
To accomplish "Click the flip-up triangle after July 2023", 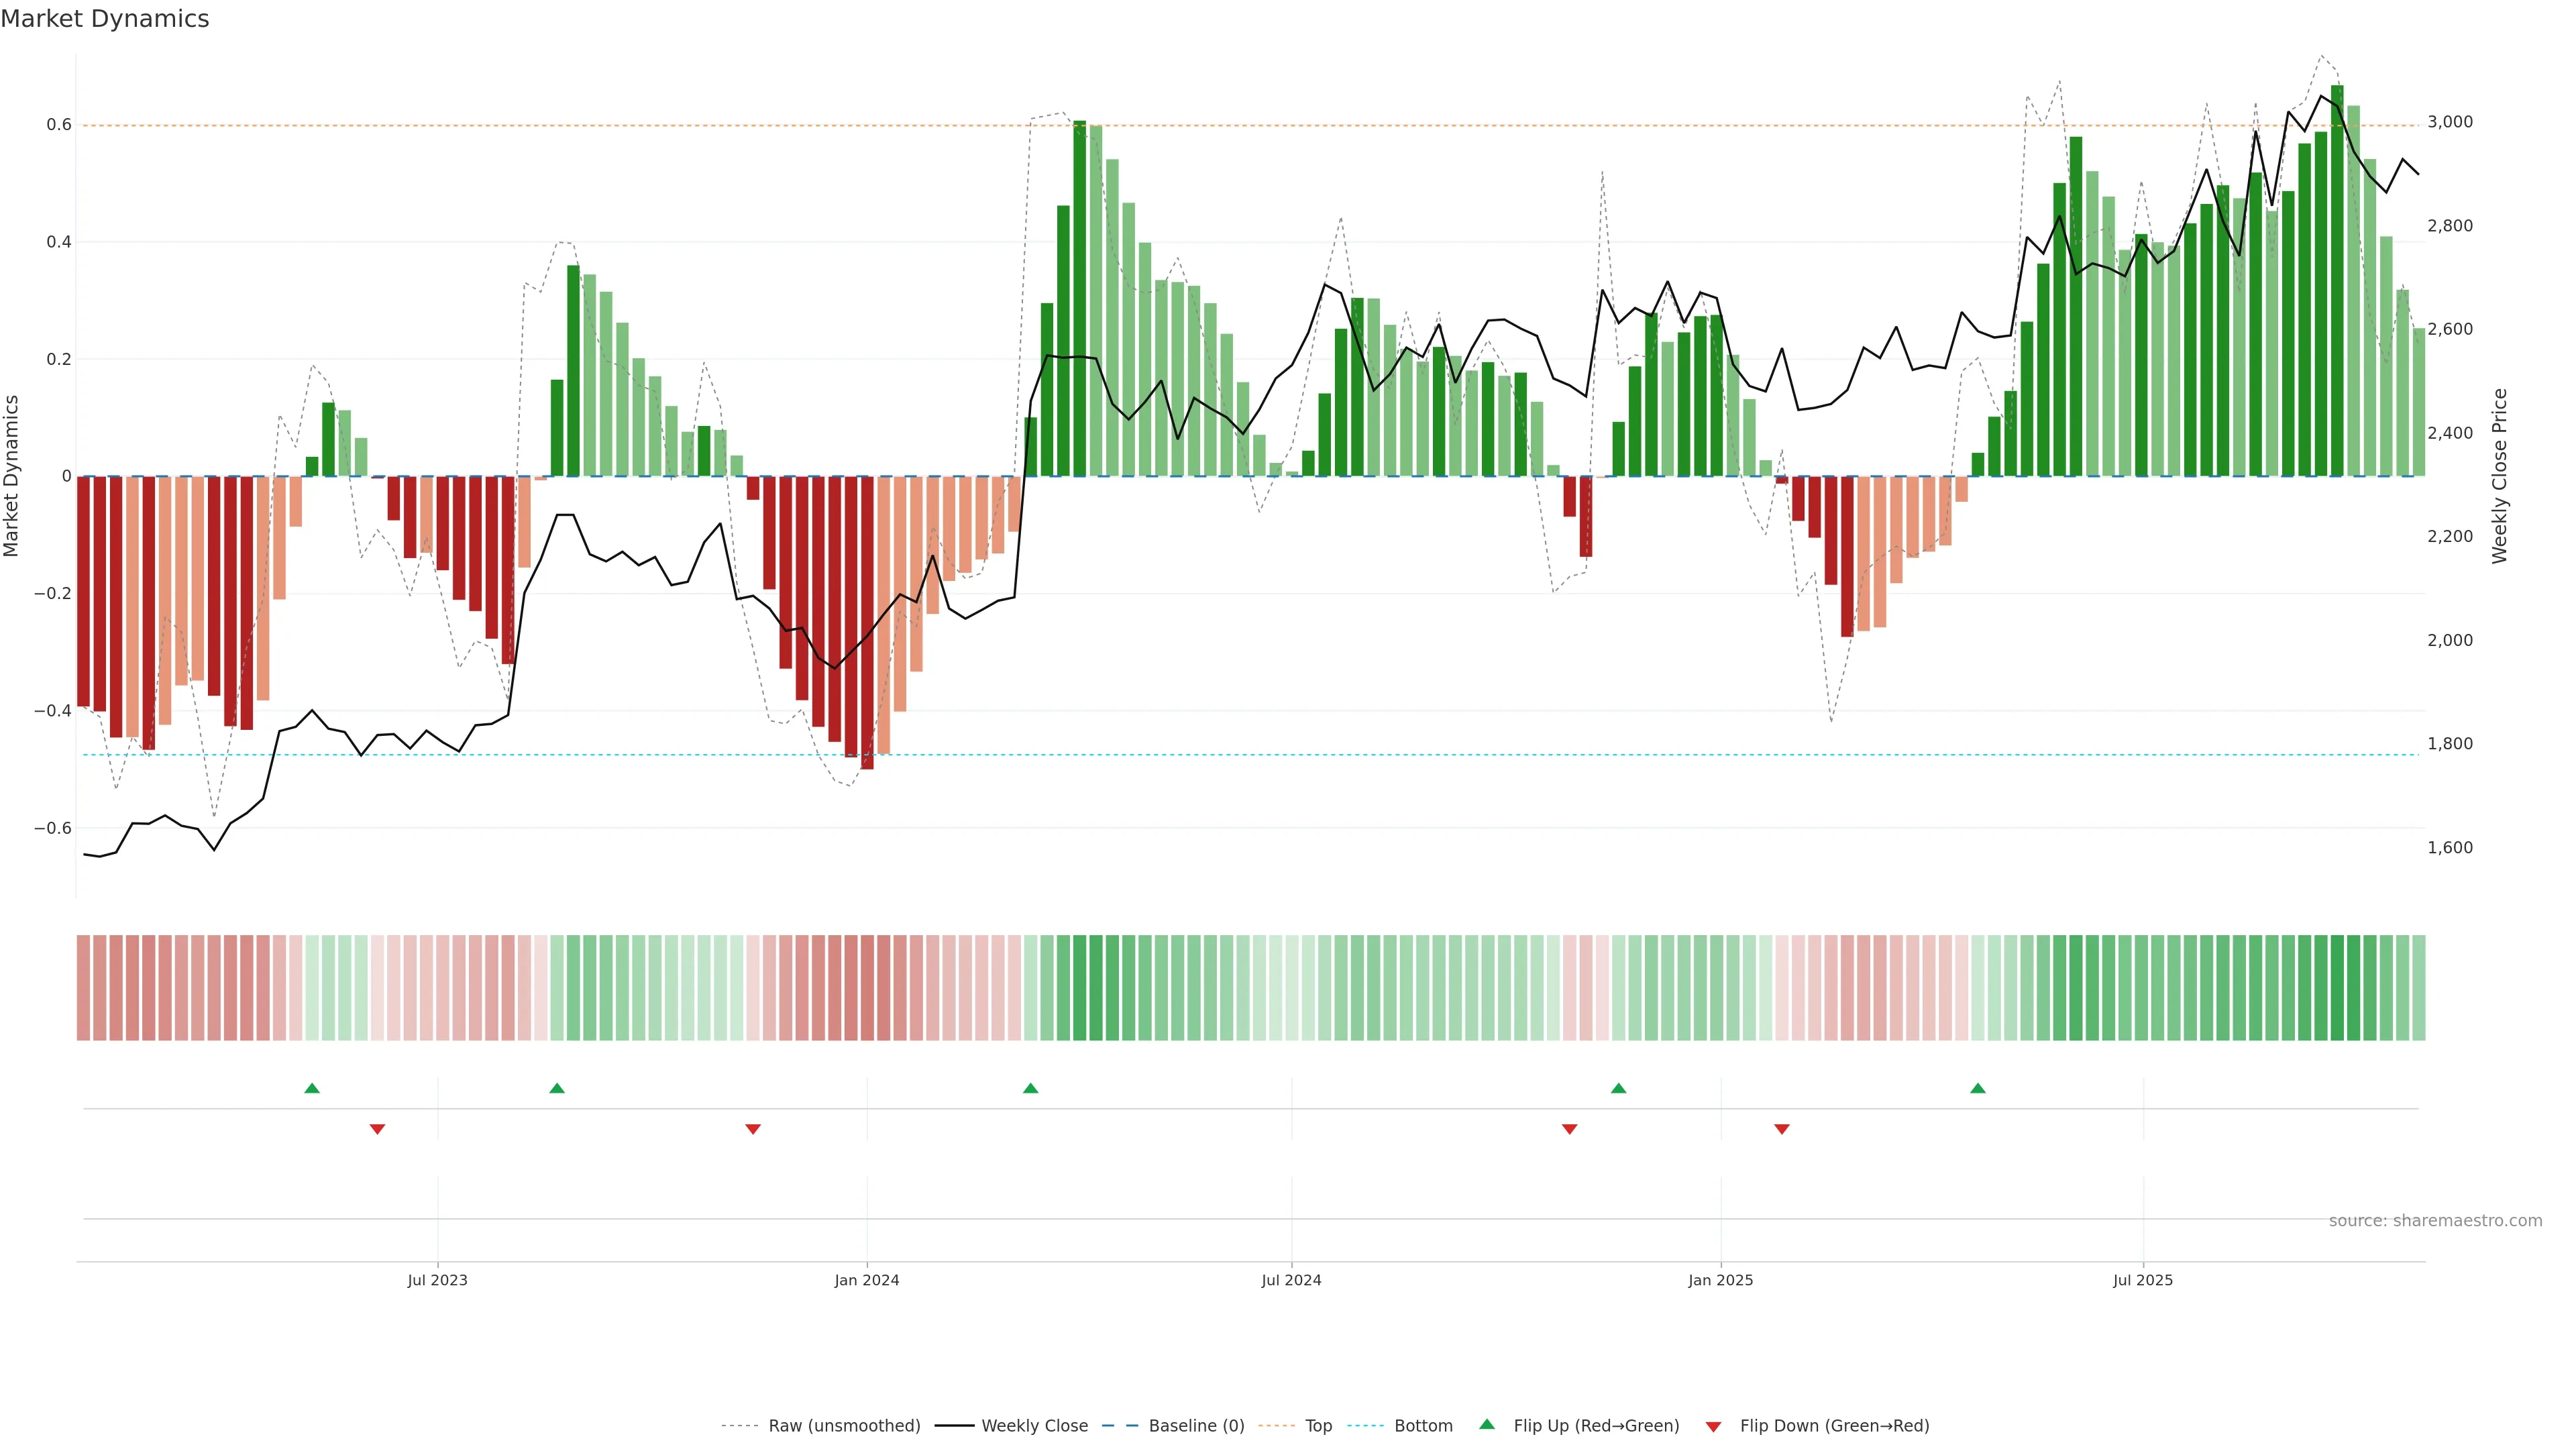I will 557,1088.
